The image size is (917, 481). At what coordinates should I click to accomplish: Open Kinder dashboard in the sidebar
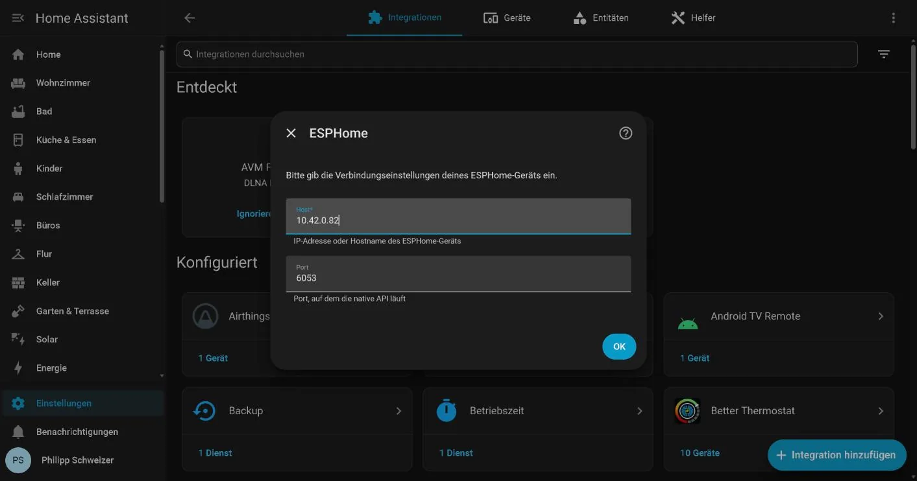pos(82,169)
